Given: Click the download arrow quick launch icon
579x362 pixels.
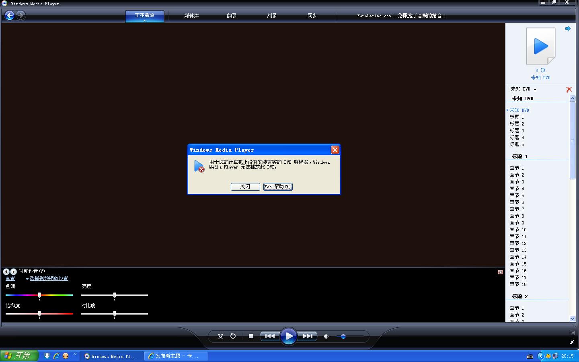Looking at the screenshot, I should coord(47,356).
